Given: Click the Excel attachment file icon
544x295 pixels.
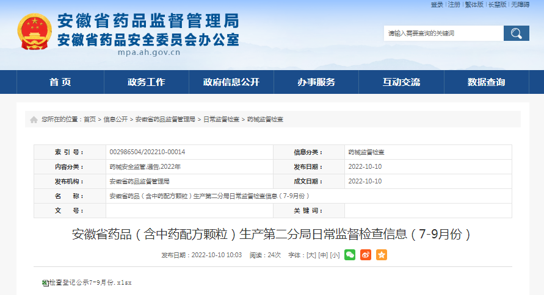Looking at the screenshot, I should (45, 283).
